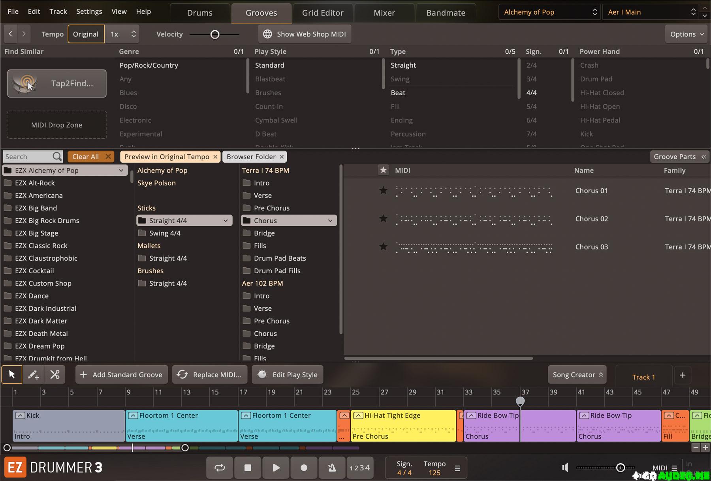Open the Alchemy of Pop library selector
This screenshot has height=481, width=711.
click(x=549, y=12)
